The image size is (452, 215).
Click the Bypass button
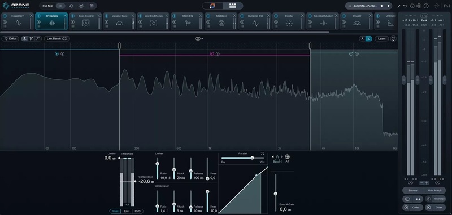[x=413, y=190]
